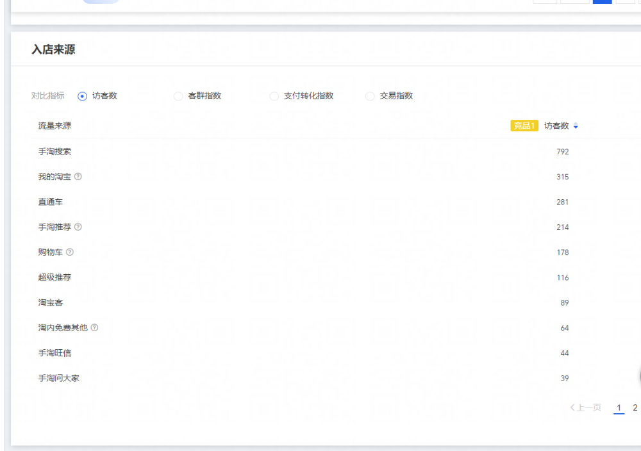Viewport: 641px width, 451px height.
Task: Click the visitor value 315
Action: point(563,177)
